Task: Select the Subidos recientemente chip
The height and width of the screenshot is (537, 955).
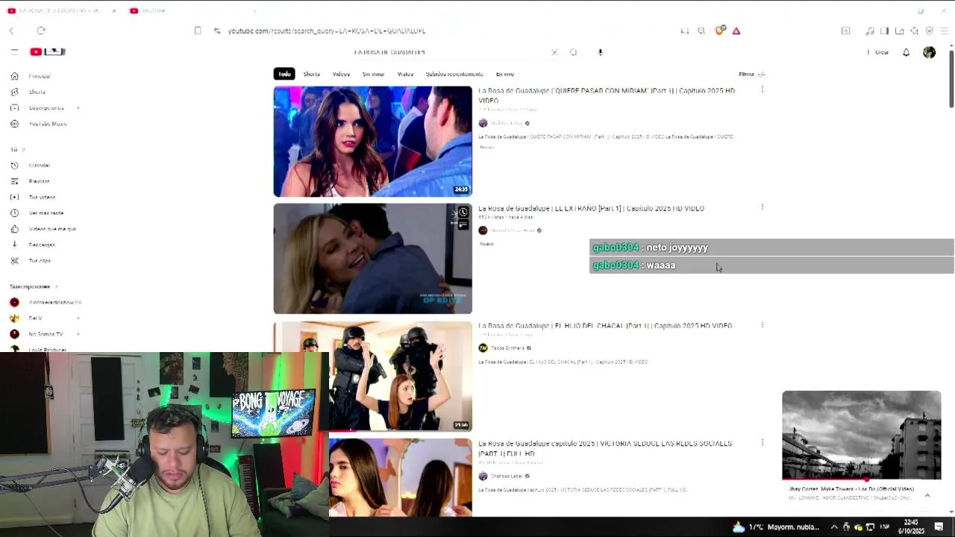Action: 454,74
